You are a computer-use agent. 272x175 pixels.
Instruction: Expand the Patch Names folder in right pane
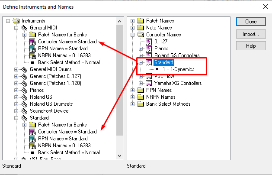click(133, 21)
